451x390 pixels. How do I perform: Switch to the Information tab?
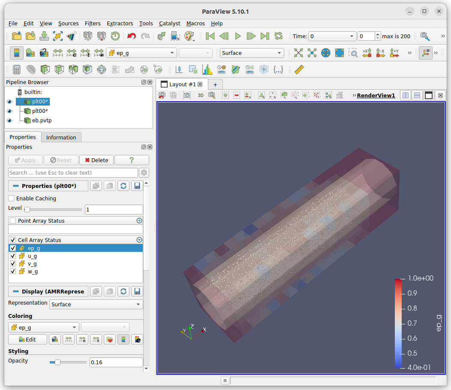click(61, 137)
